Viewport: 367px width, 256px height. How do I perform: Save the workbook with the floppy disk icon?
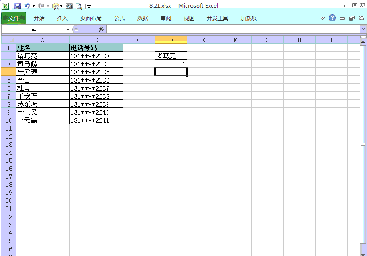coord(17,6)
